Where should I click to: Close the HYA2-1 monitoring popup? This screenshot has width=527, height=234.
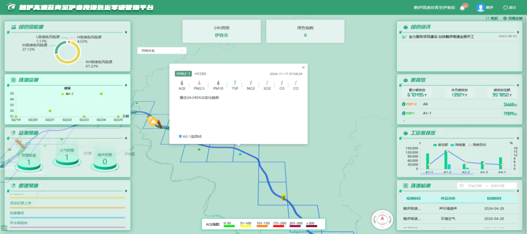tap(303, 68)
